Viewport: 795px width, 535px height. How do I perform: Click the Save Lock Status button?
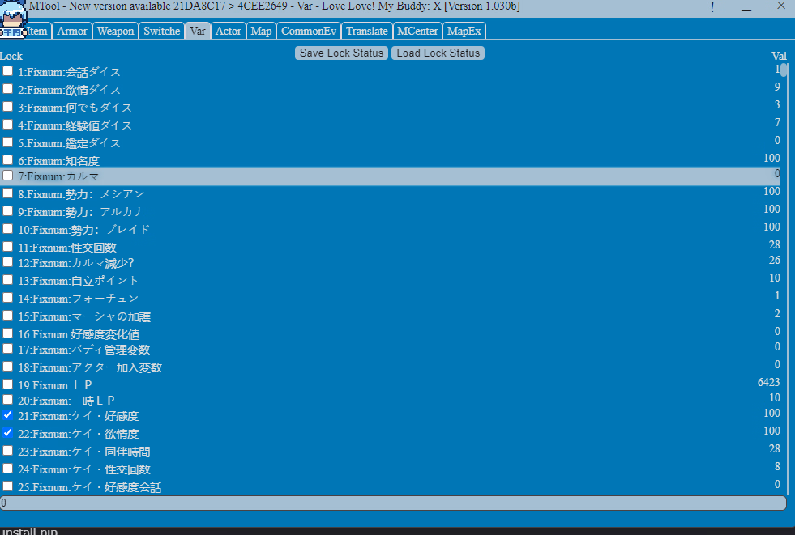click(341, 53)
